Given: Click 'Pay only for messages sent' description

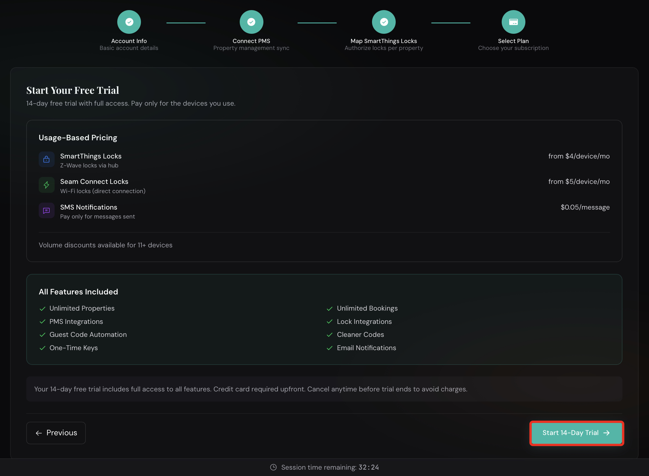Looking at the screenshot, I should pos(98,216).
